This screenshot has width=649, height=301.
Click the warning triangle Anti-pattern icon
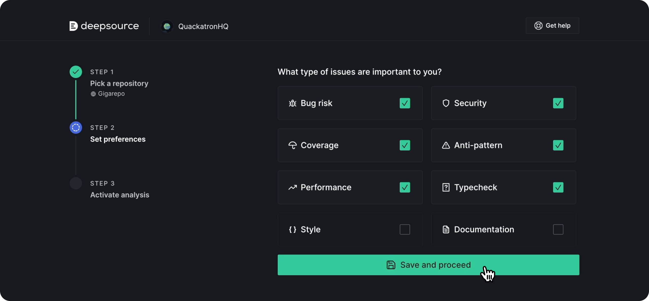[x=446, y=145]
